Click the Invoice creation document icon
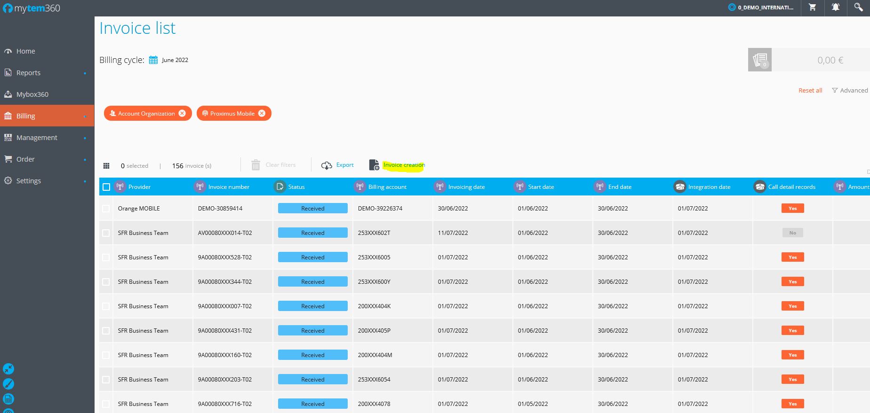The width and height of the screenshot is (870, 413). [374, 165]
